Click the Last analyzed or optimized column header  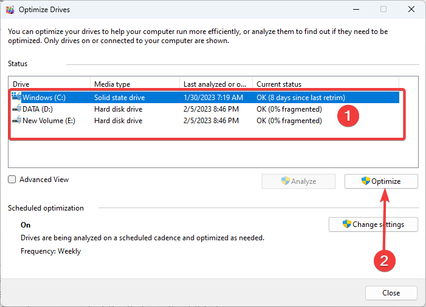pyautogui.click(x=216, y=84)
